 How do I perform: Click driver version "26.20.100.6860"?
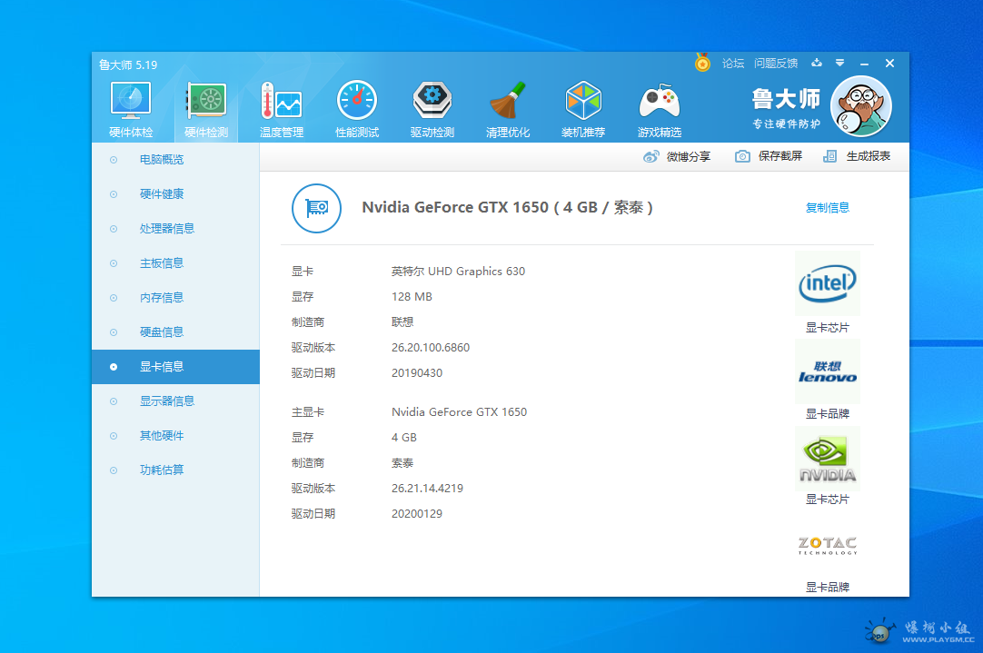click(431, 348)
